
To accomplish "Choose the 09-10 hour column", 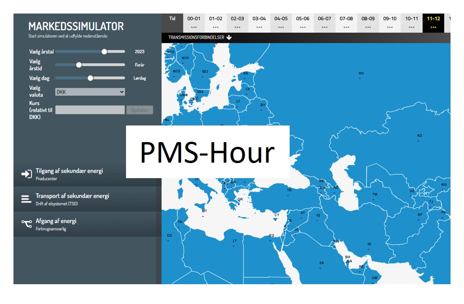I will (x=390, y=23).
